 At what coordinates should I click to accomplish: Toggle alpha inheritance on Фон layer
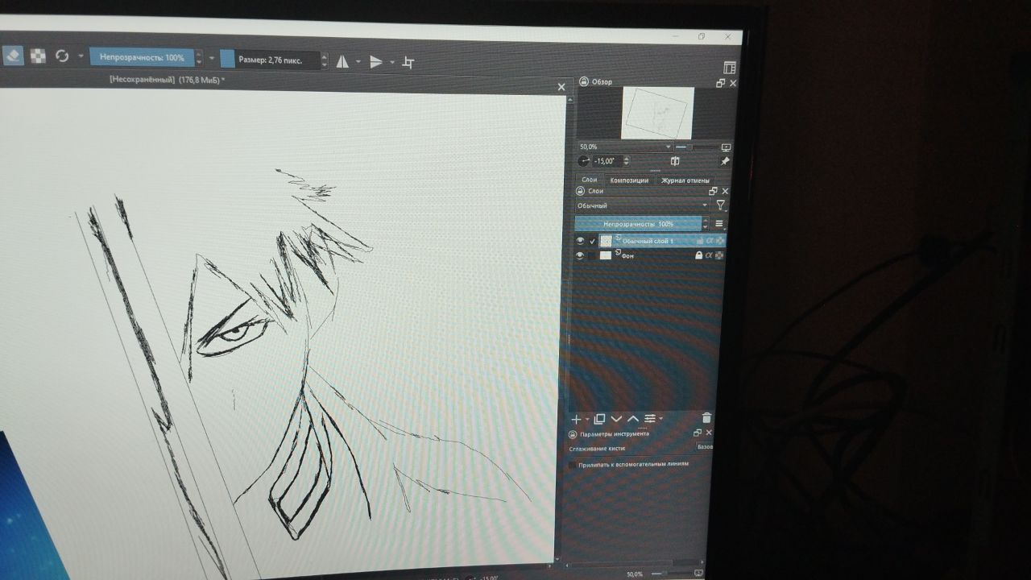pyautogui.click(x=709, y=255)
